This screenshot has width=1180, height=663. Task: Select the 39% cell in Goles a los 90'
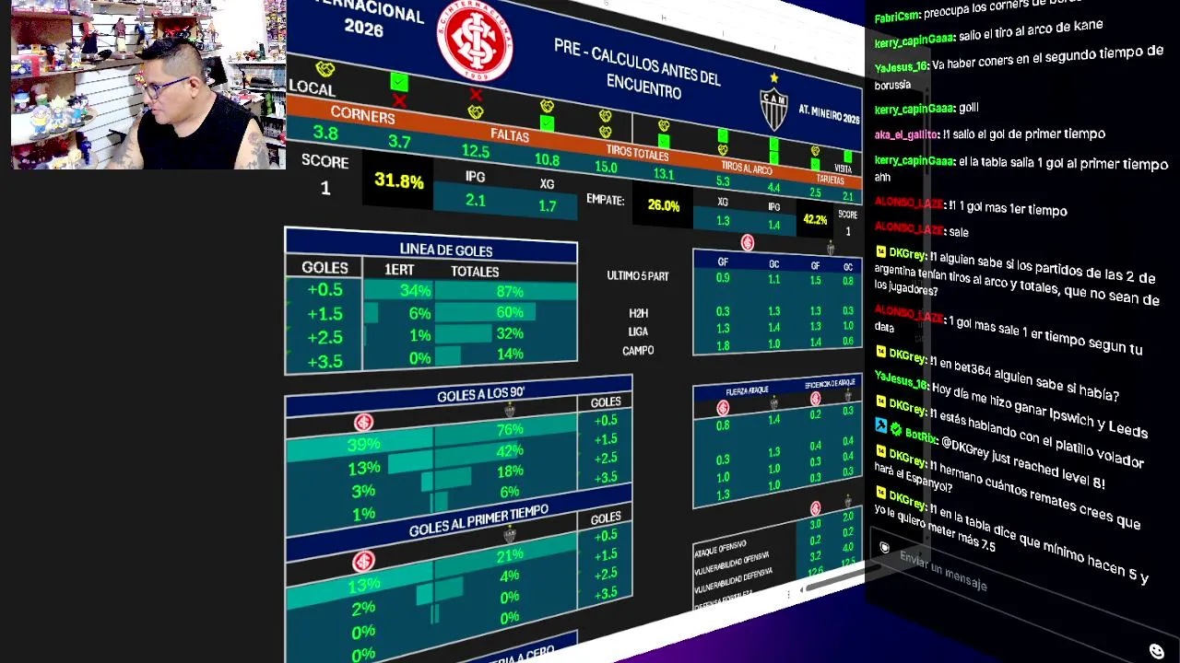(360, 445)
